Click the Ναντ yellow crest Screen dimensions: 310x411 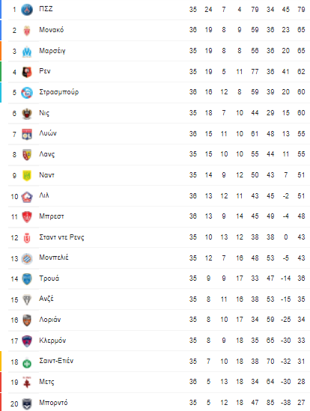[27, 175]
